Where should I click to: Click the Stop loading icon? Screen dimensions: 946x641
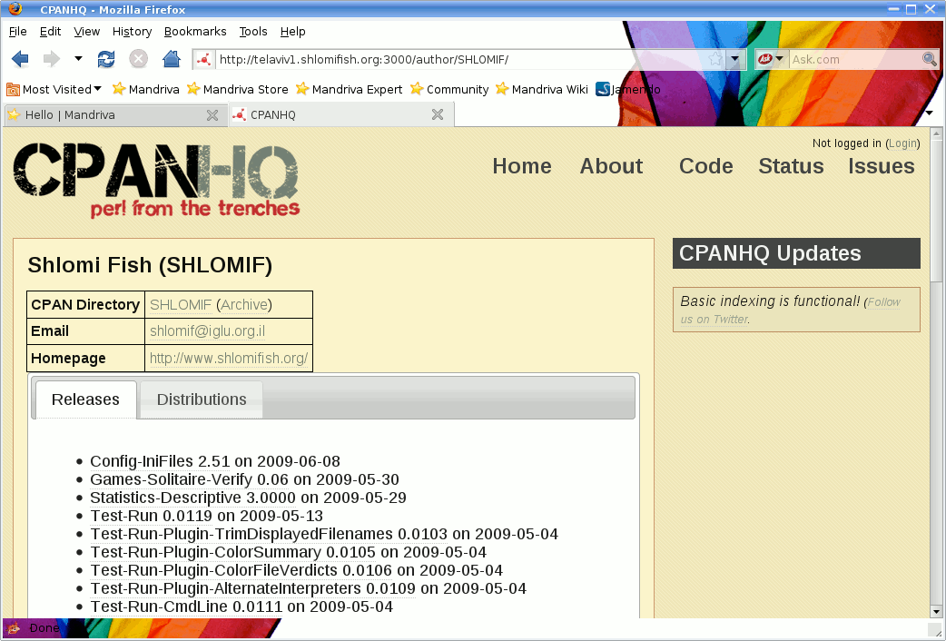pos(139,59)
